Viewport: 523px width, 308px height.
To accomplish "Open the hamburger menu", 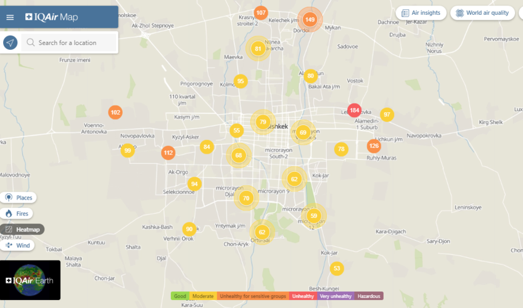I will (10, 17).
